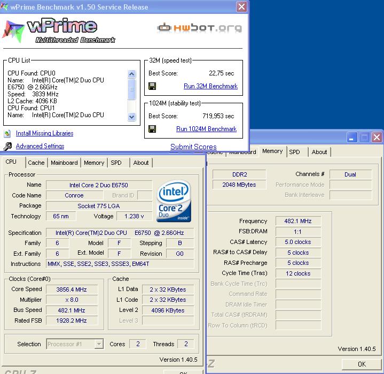The height and width of the screenshot is (374, 384).
Task: Click the 1024M Best Score '719,953 sec'
Action: pos(218,116)
